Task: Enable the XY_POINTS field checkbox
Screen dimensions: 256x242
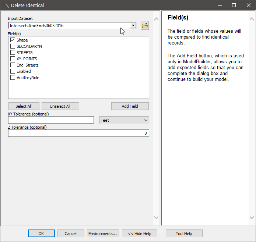Action: [13, 59]
